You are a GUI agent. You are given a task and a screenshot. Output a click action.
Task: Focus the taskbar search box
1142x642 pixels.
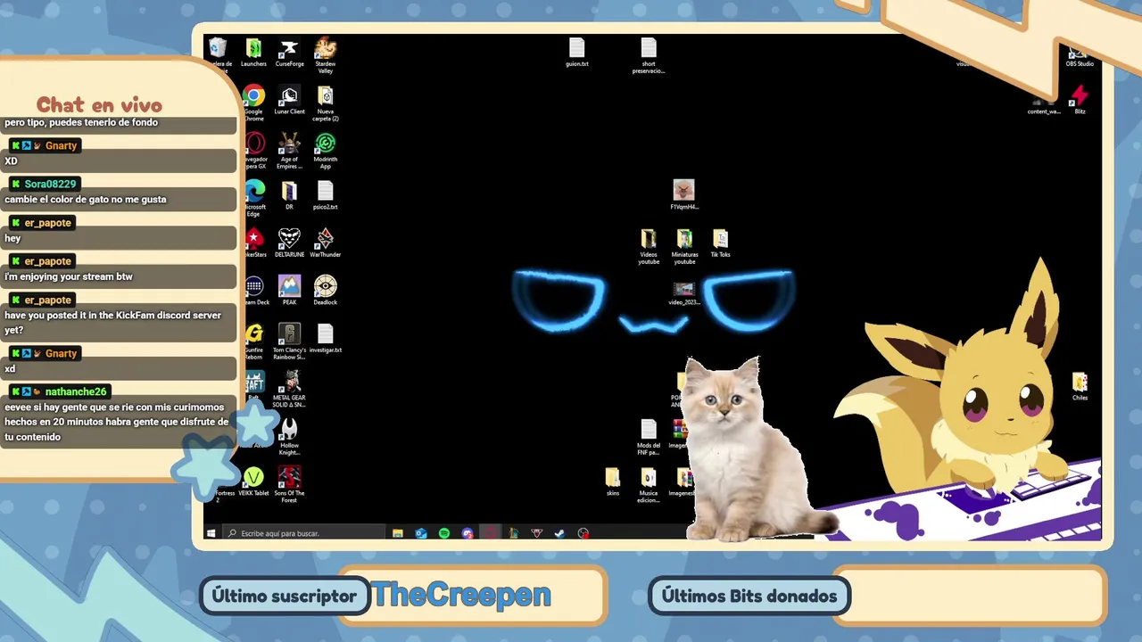(x=303, y=533)
